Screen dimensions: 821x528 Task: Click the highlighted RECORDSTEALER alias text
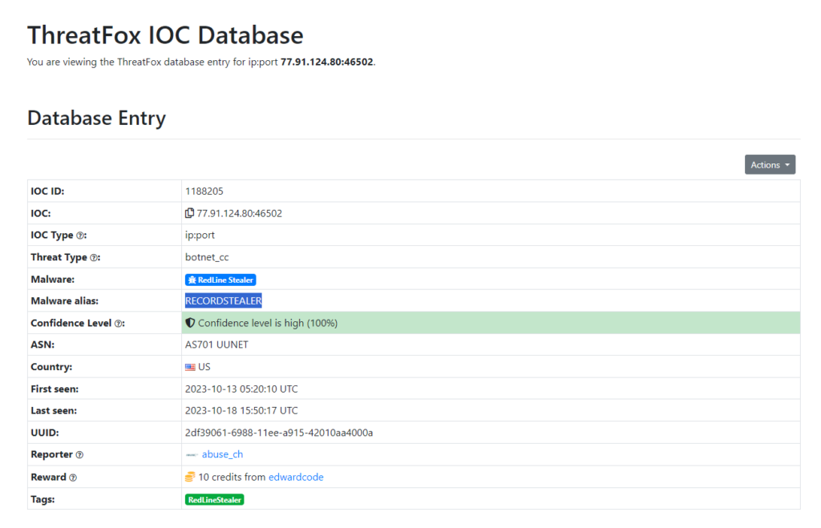[x=224, y=301]
